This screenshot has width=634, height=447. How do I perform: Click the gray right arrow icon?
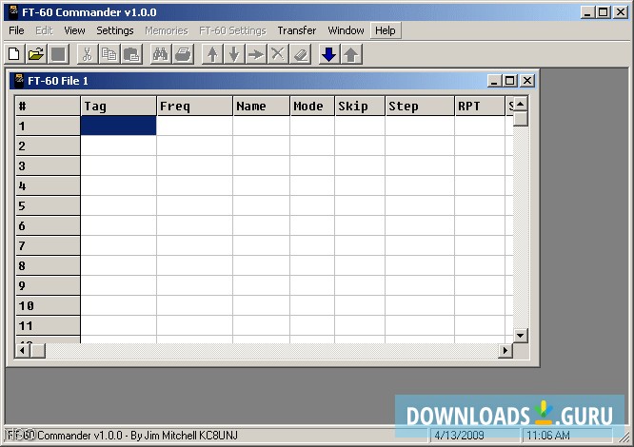click(256, 54)
